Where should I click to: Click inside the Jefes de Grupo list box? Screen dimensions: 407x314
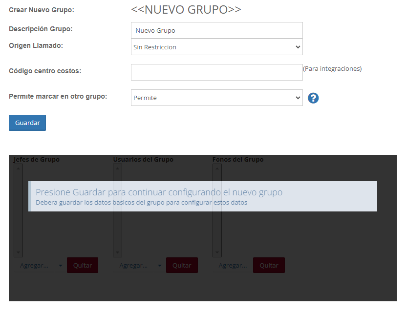[19, 230]
